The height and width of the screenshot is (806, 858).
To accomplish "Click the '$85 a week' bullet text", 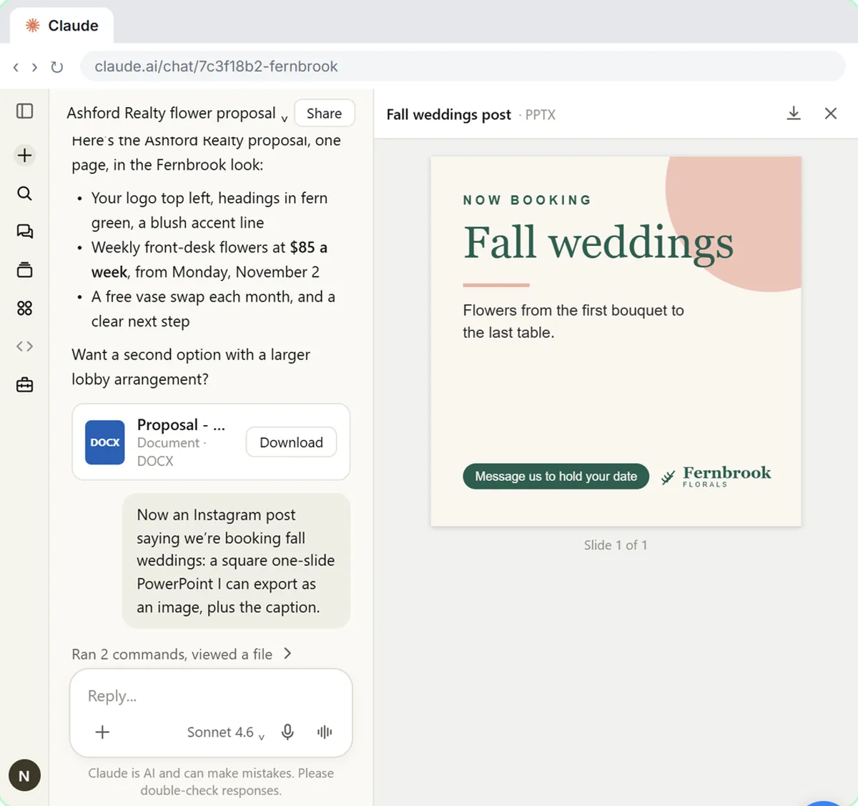I will click(x=209, y=259).
